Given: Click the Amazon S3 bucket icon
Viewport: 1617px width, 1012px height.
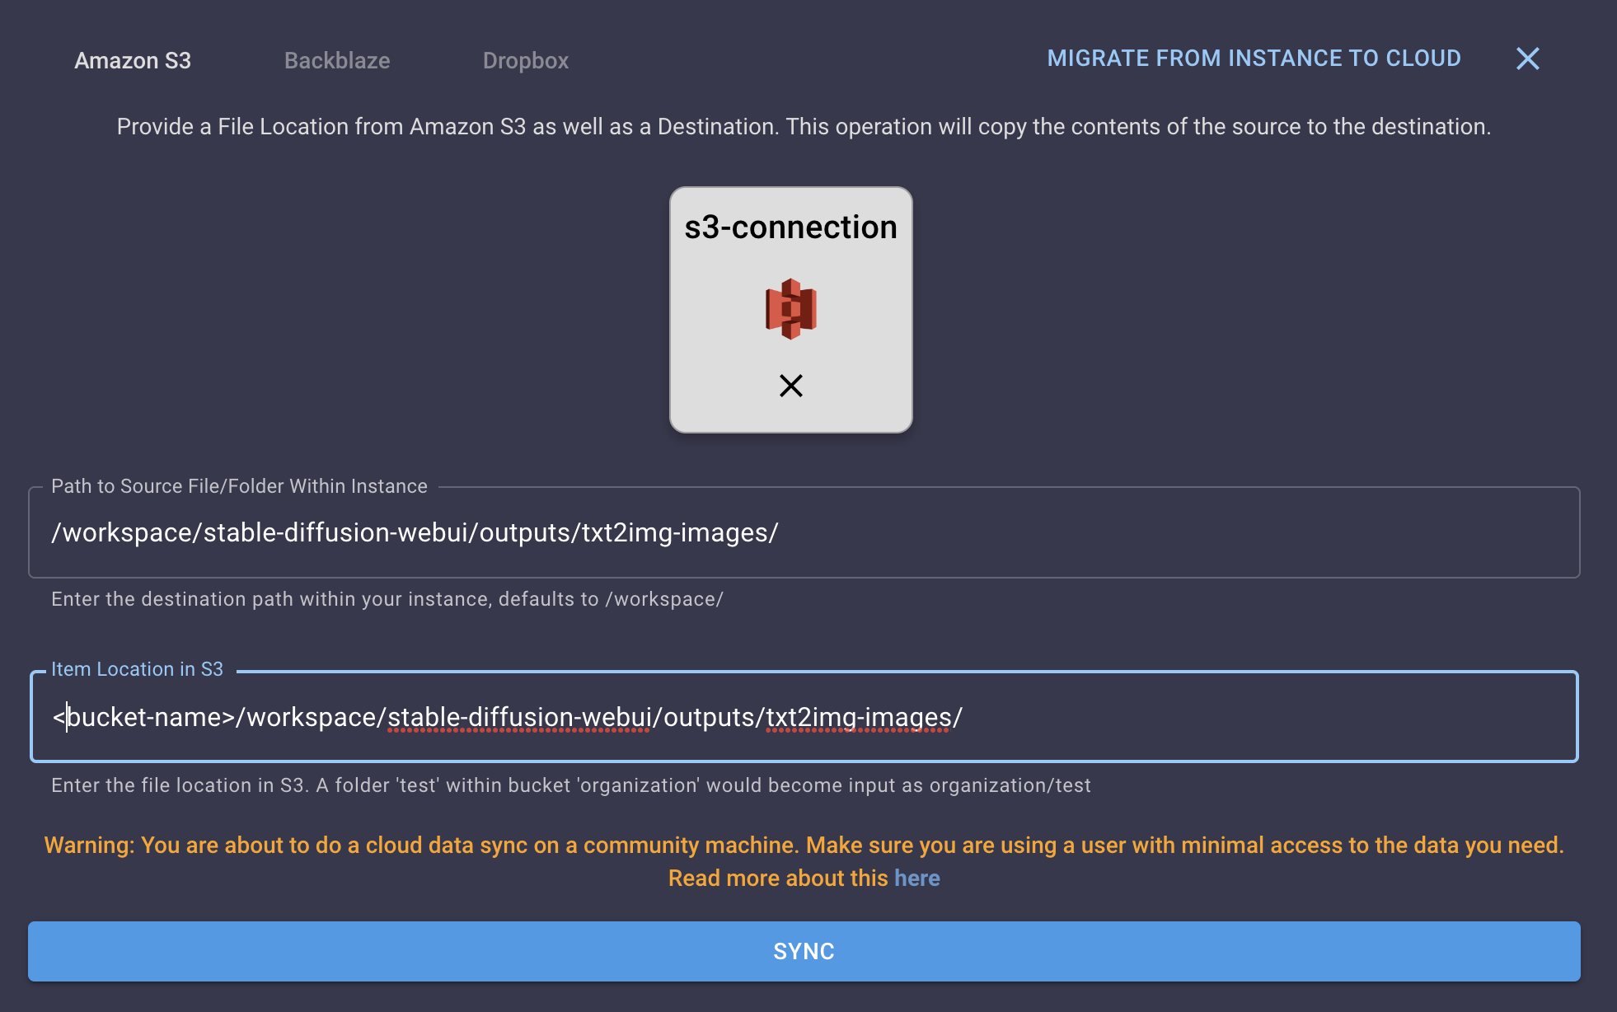Looking at the screenshot, I should (791, 309).
